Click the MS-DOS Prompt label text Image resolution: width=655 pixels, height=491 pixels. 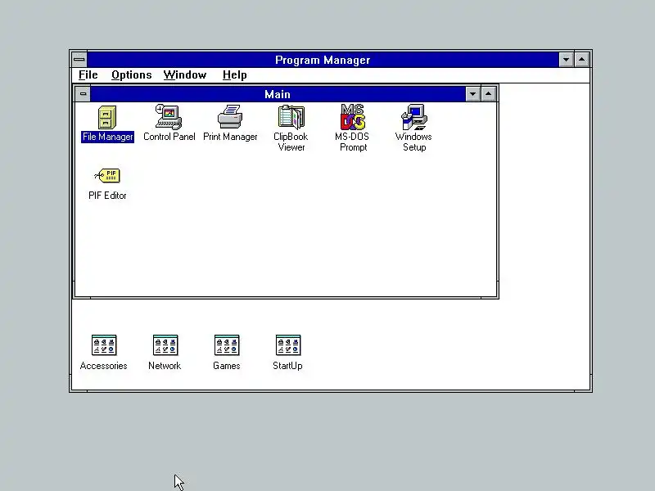pyautogui.click(x=353, y=142)
